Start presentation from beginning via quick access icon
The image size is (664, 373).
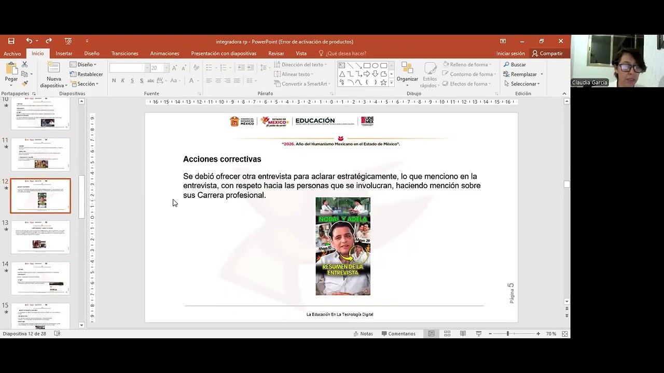click(68, 41)
